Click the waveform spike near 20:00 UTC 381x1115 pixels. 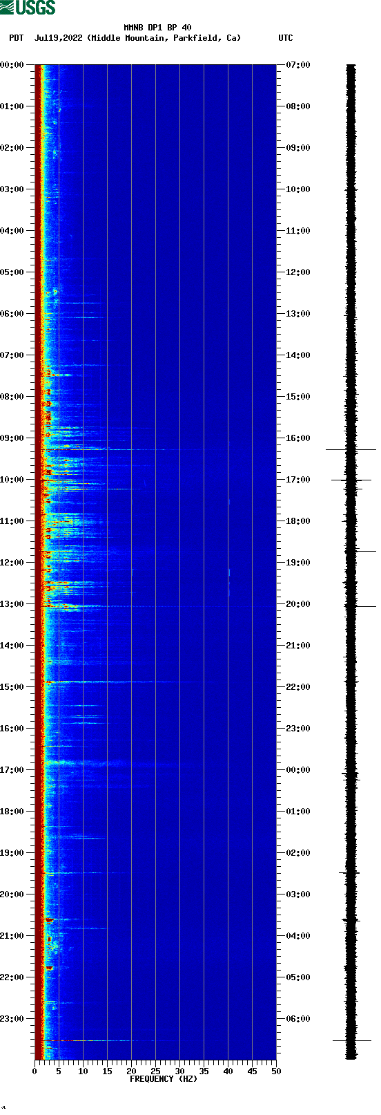coord(360,606)
